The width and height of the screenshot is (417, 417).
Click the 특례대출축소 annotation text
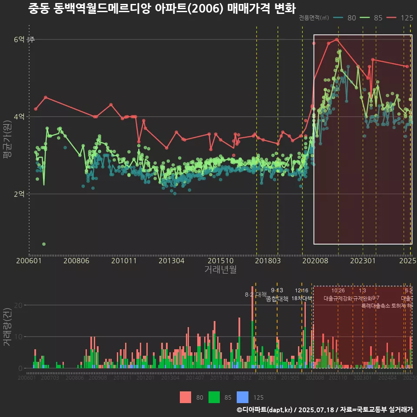(376, 306)
